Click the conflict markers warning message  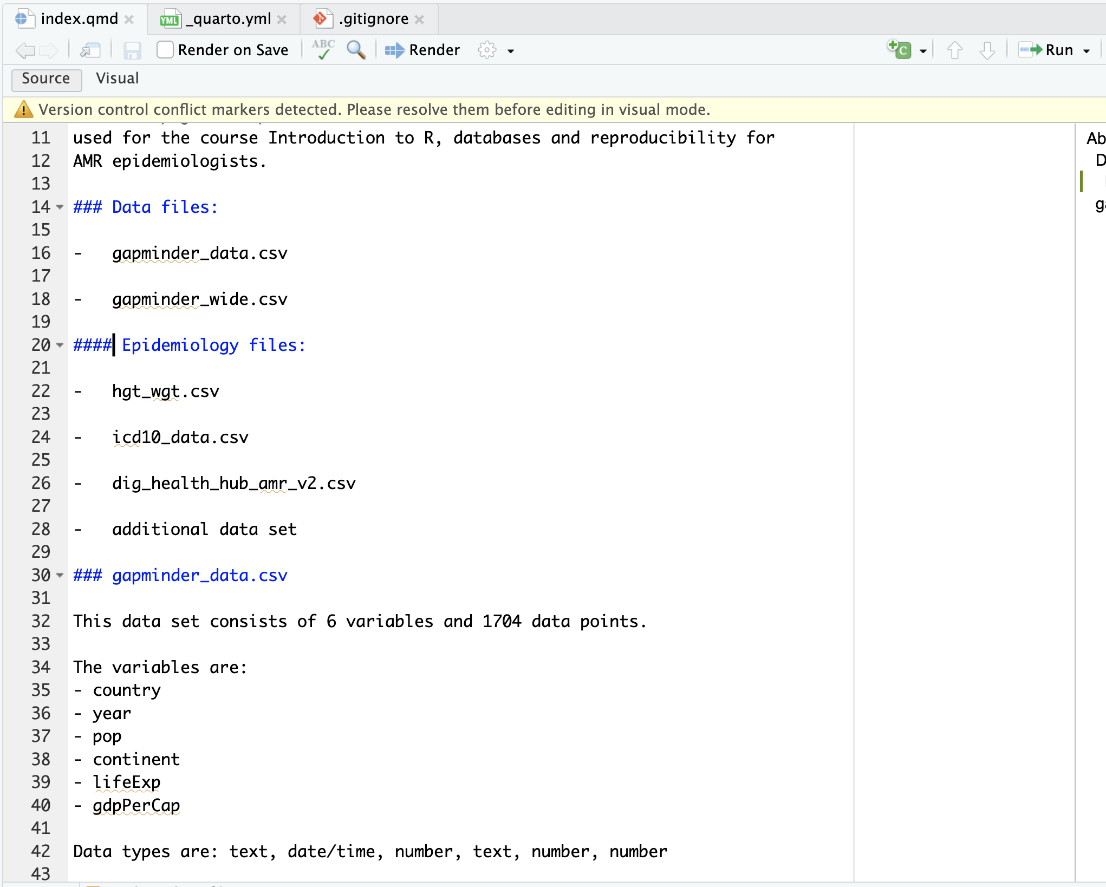point(374,110)
